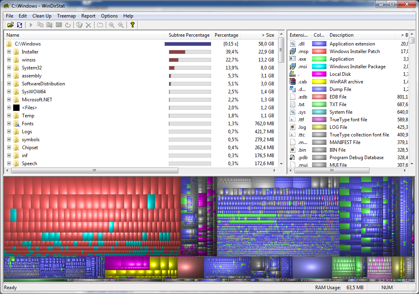Viewport: 419px width, 294px height.
Task: Click the .msi installer package icon
Action: pyautogui.click(x=293, y=66)
